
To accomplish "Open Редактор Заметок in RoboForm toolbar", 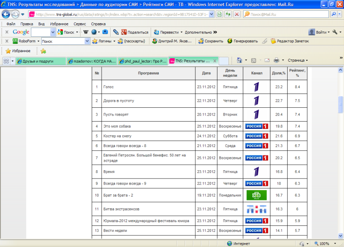I will coord(290,41).
